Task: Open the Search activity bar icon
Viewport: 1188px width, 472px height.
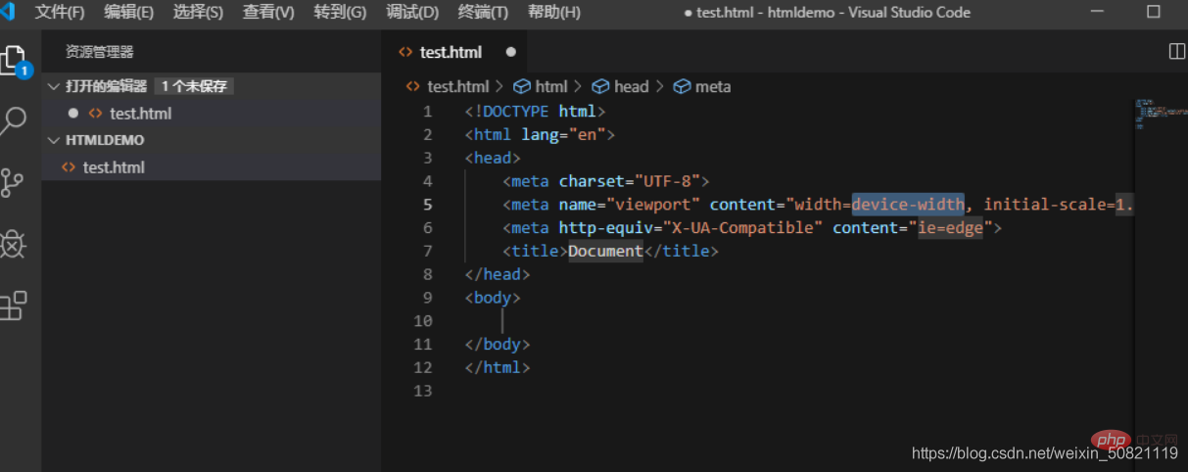Action: [14, 121]
